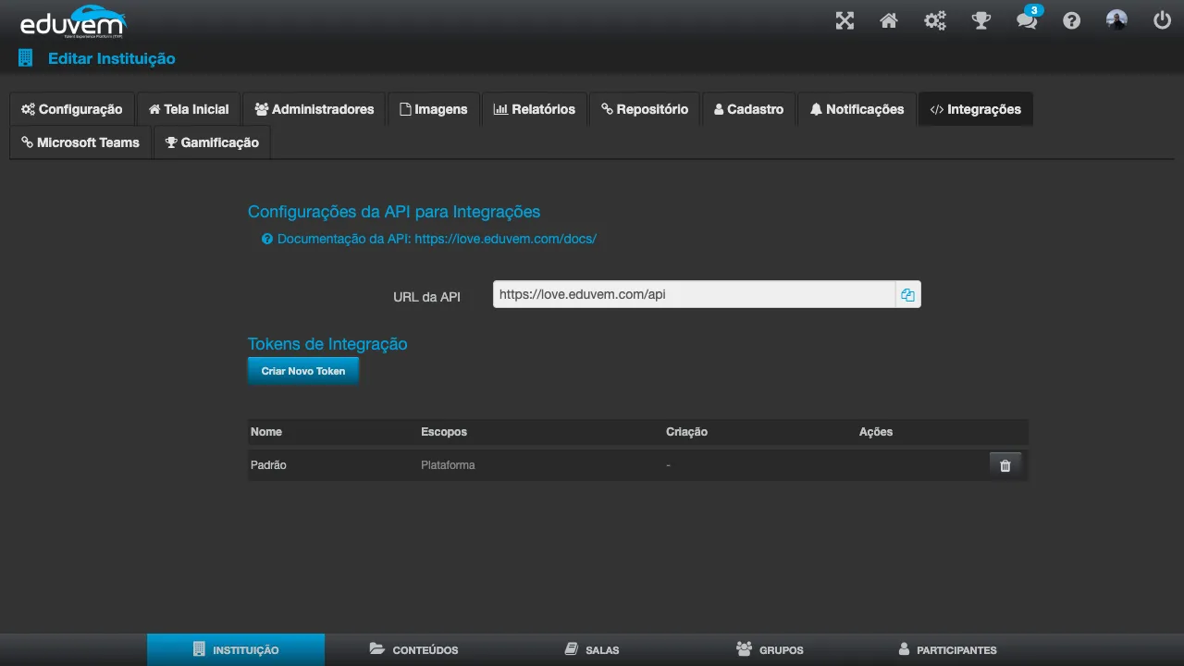Image resolution: width=1184 pixels, height=666 pixels.
Task: Click the Escopos column header
Action: pyautogui.click(x=444, y=432)
